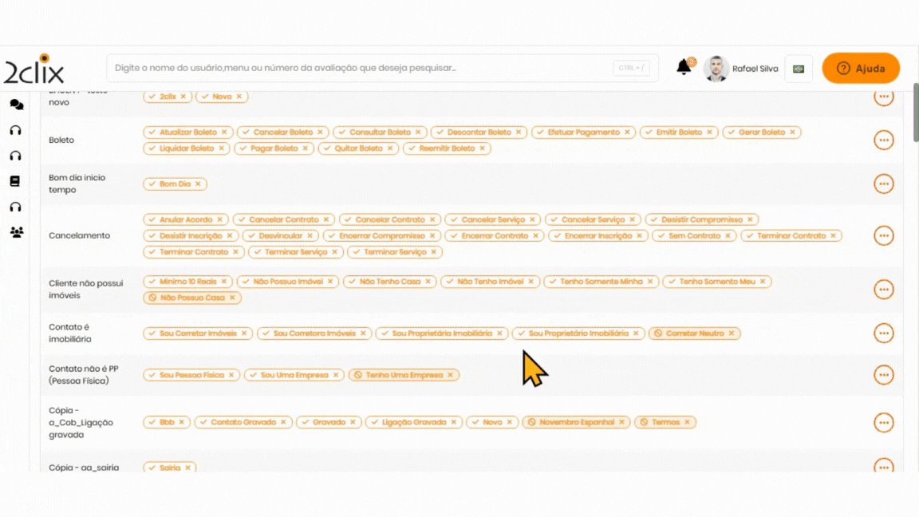The width and height of the screenshot is (919, 517).
Task: Click the 2clix logo
Action: pos(34,69)
